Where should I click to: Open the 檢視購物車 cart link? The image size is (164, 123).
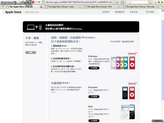coord(120,12)
